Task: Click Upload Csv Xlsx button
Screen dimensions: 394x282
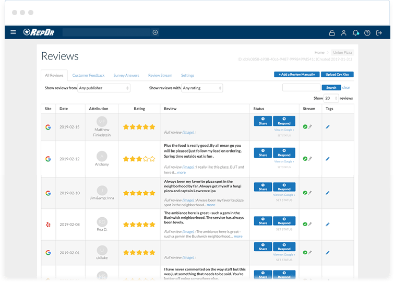Action: point(337,75)
